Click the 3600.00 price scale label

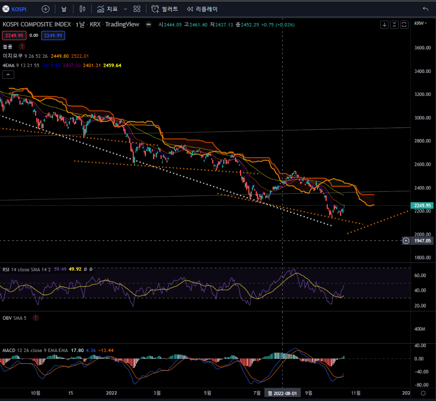(422, 48)
